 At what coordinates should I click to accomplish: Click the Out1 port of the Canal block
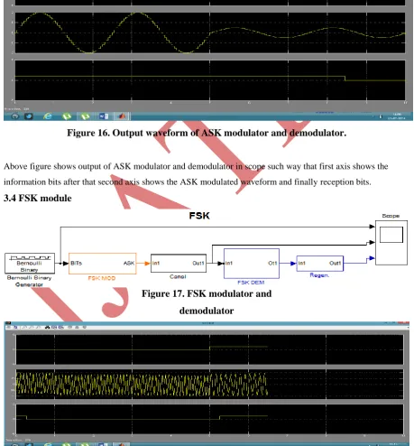(198, 263)
